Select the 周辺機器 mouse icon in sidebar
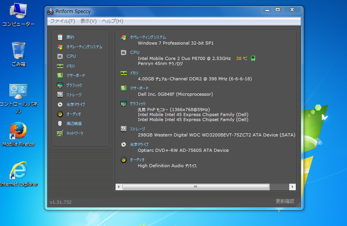The image size is (347, 226). (60, 123)
